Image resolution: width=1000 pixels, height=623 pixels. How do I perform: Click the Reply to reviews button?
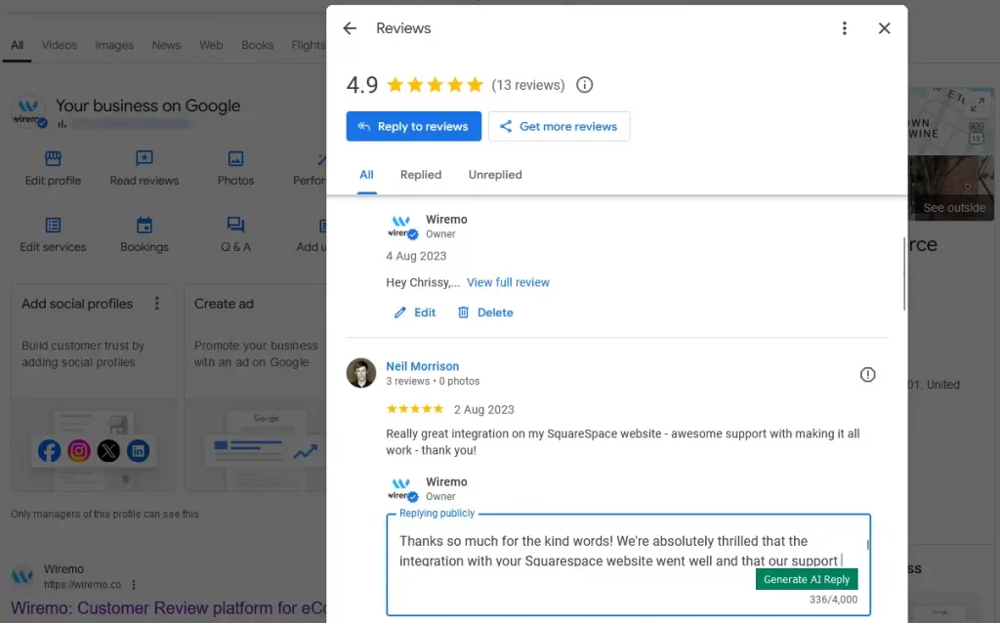point(414,126)
